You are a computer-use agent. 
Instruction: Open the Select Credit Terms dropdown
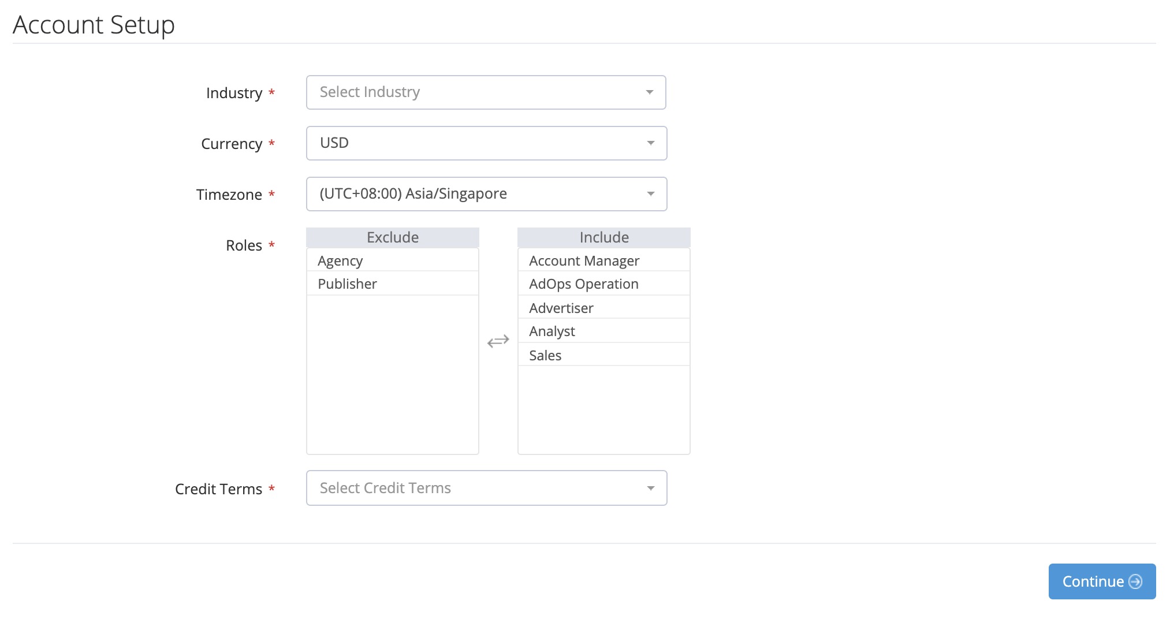point(474,489)
